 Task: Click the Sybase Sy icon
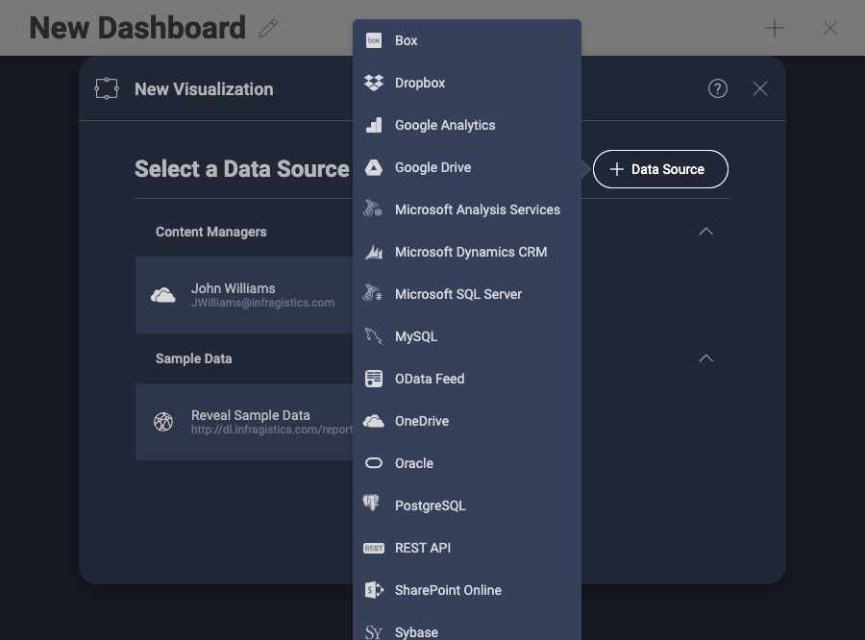tap(374, 632)
